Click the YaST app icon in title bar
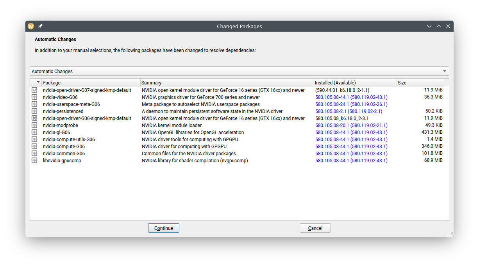This screenshot has height=267, width=479. click(31, 26)
